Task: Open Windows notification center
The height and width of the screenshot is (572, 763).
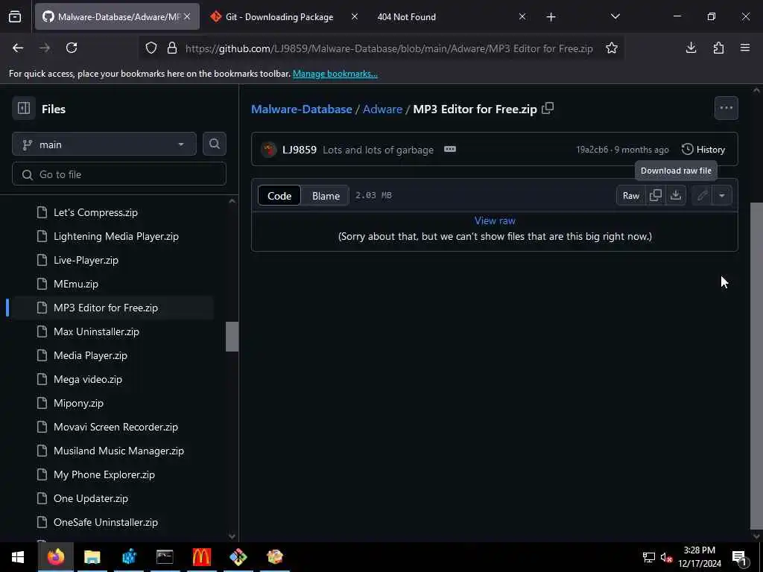Action: tap(739, 557)
